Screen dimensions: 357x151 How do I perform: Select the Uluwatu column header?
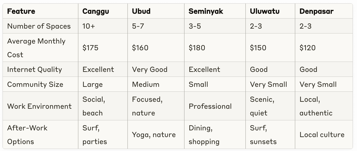[265, 11]
